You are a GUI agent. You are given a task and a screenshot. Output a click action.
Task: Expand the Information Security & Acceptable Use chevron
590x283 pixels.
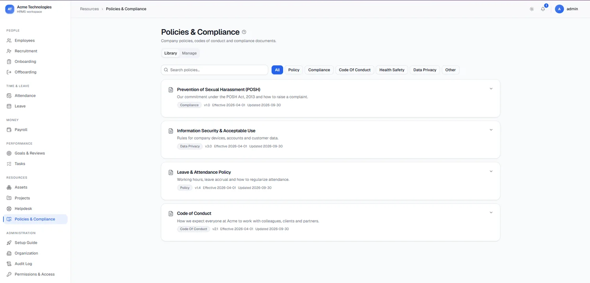click(x=491, y=130)
